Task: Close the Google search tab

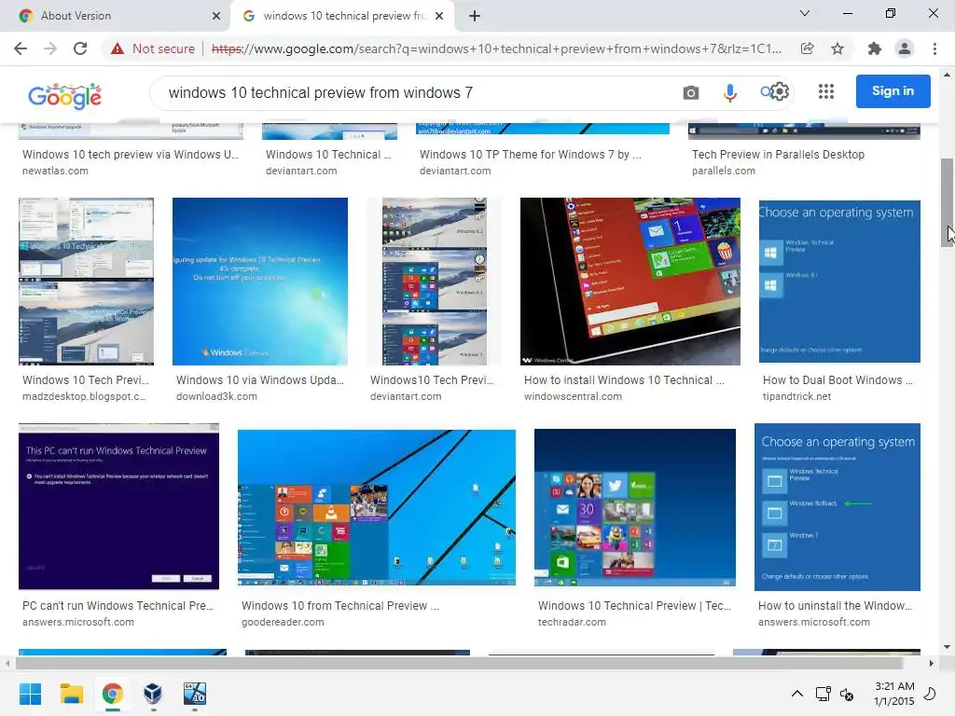Action: tap(439, 16)
